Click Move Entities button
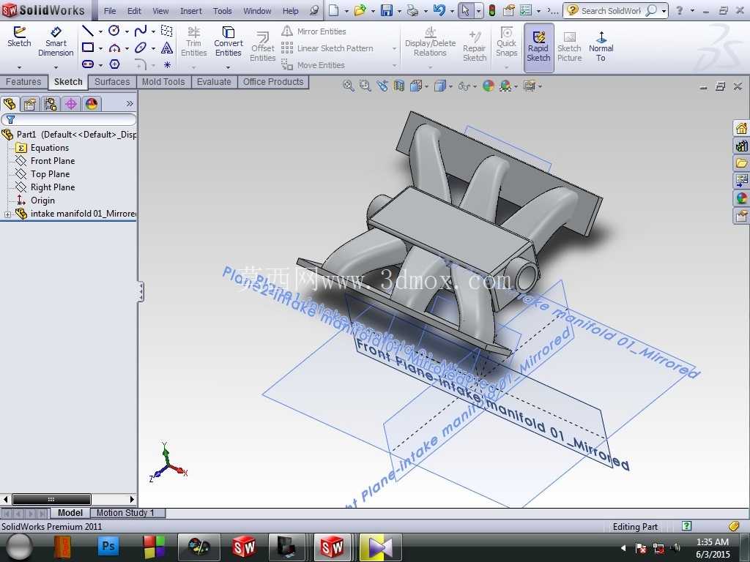 click(x=313, y=64)
